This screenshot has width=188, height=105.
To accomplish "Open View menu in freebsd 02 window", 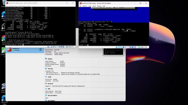I will click(x=90, y=6).
